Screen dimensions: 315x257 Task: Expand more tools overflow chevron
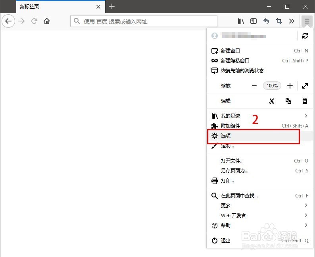(292, 21)
